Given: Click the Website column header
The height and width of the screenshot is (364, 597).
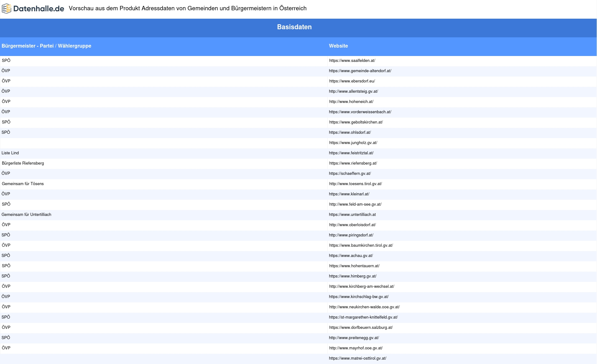Looking at the screenshot, I should (338, 46).
